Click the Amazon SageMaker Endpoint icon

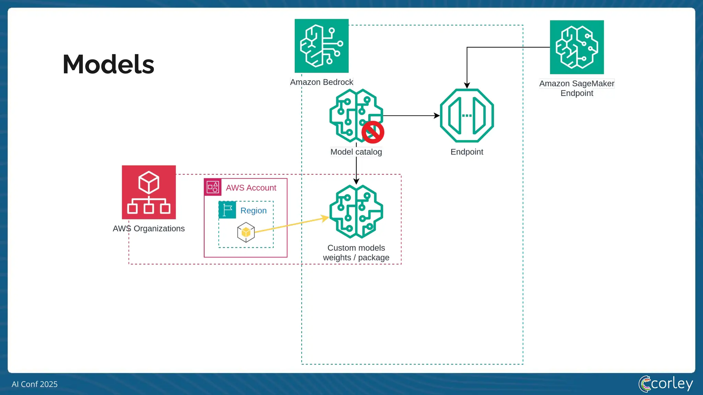point(577,47)
